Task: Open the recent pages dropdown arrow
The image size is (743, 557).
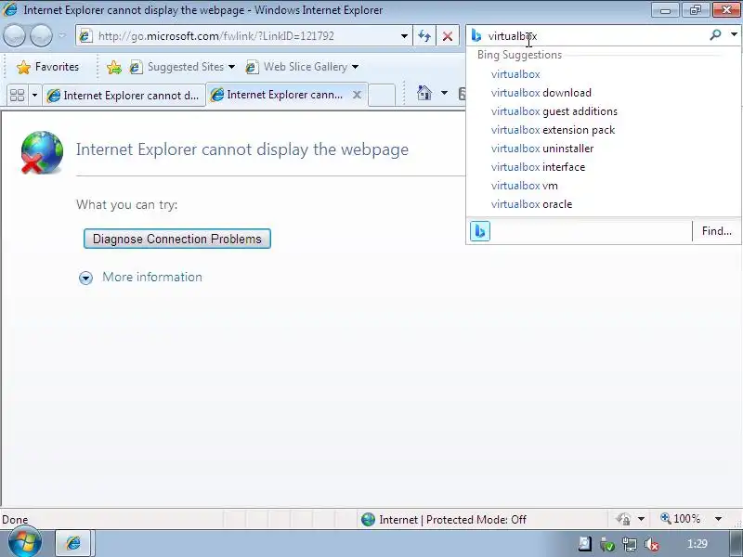Action: pyautogui.click(x=62, y=36)
